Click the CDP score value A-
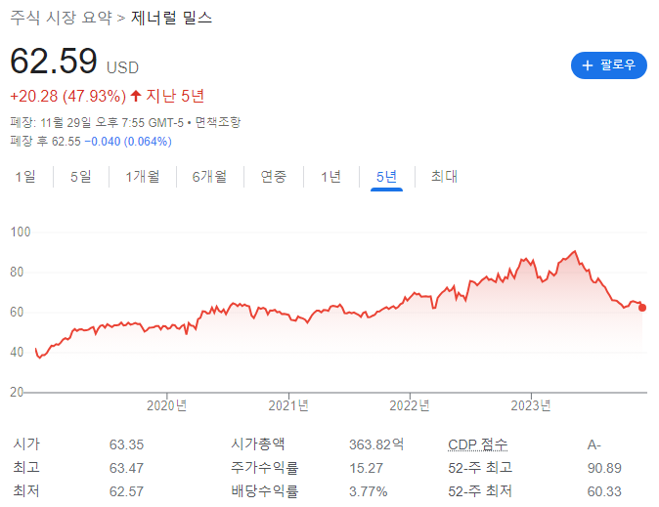 [594, 444]
